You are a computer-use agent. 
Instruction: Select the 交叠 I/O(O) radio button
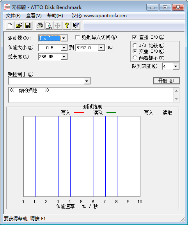[x=135, y=51]
